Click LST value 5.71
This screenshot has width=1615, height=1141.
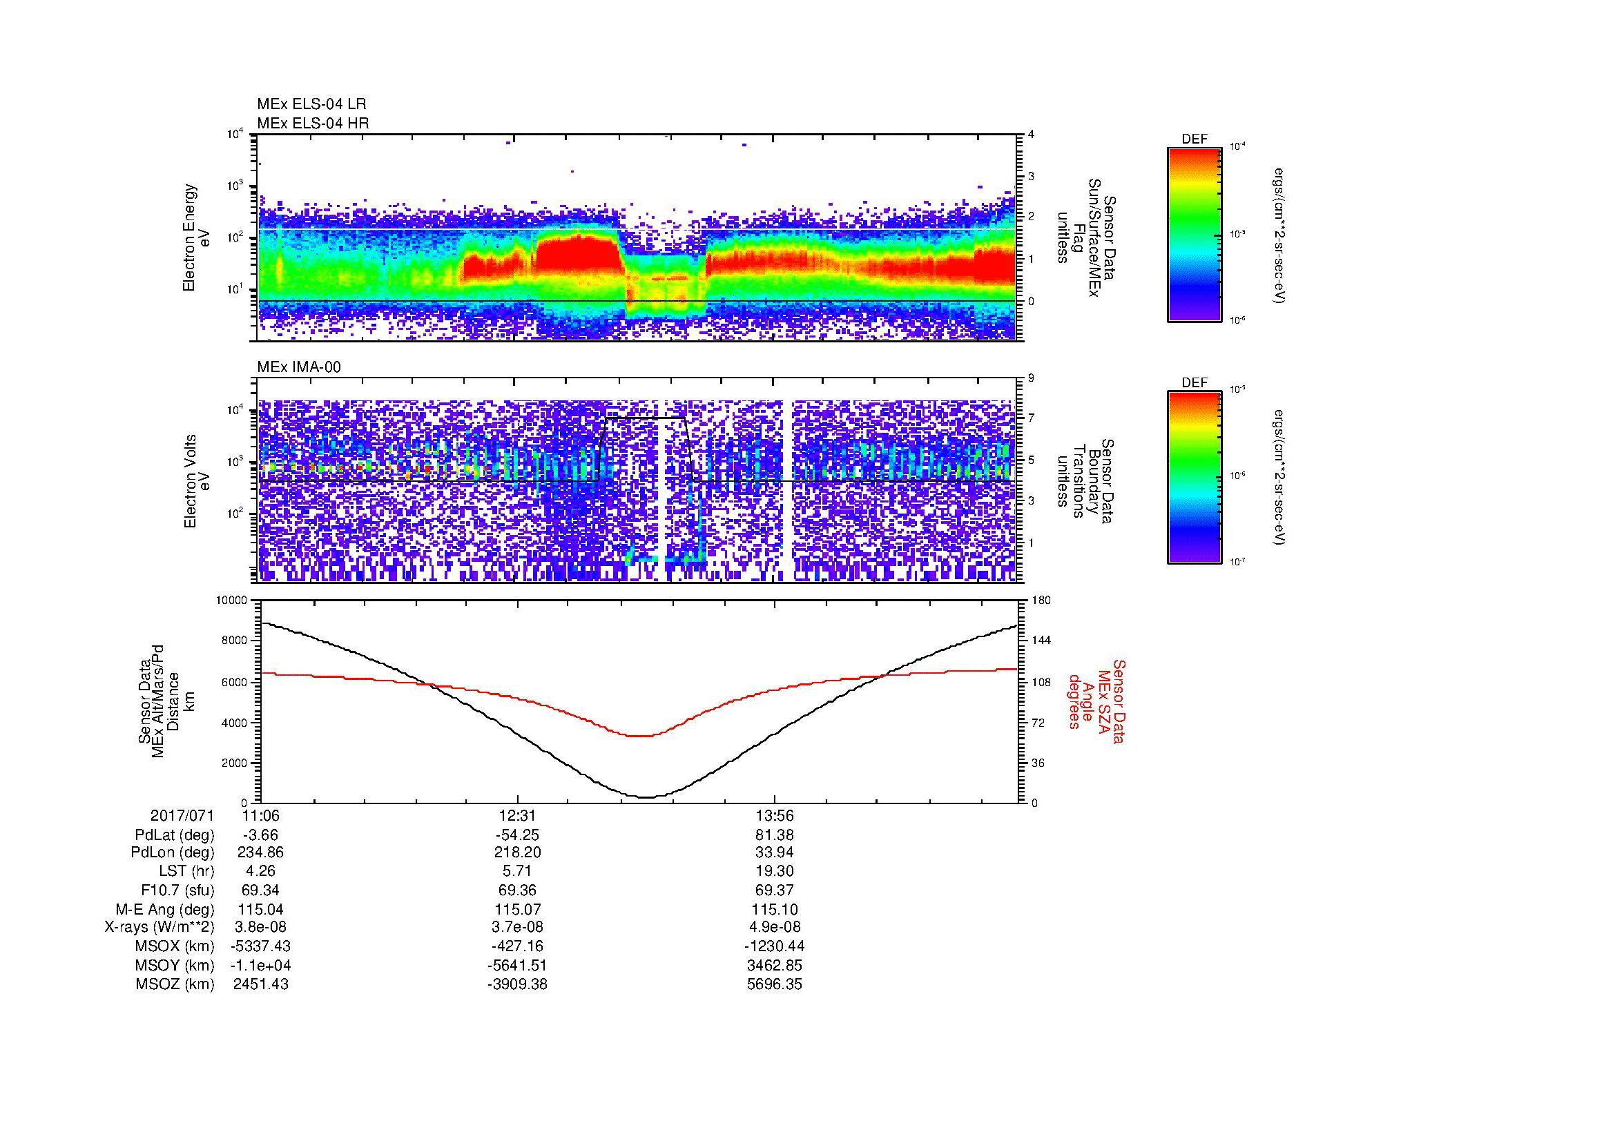[518, 872]
